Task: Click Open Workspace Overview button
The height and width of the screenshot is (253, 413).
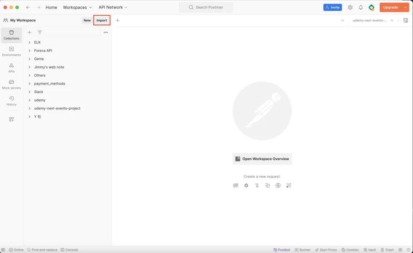Action: [x=262, y=159]
